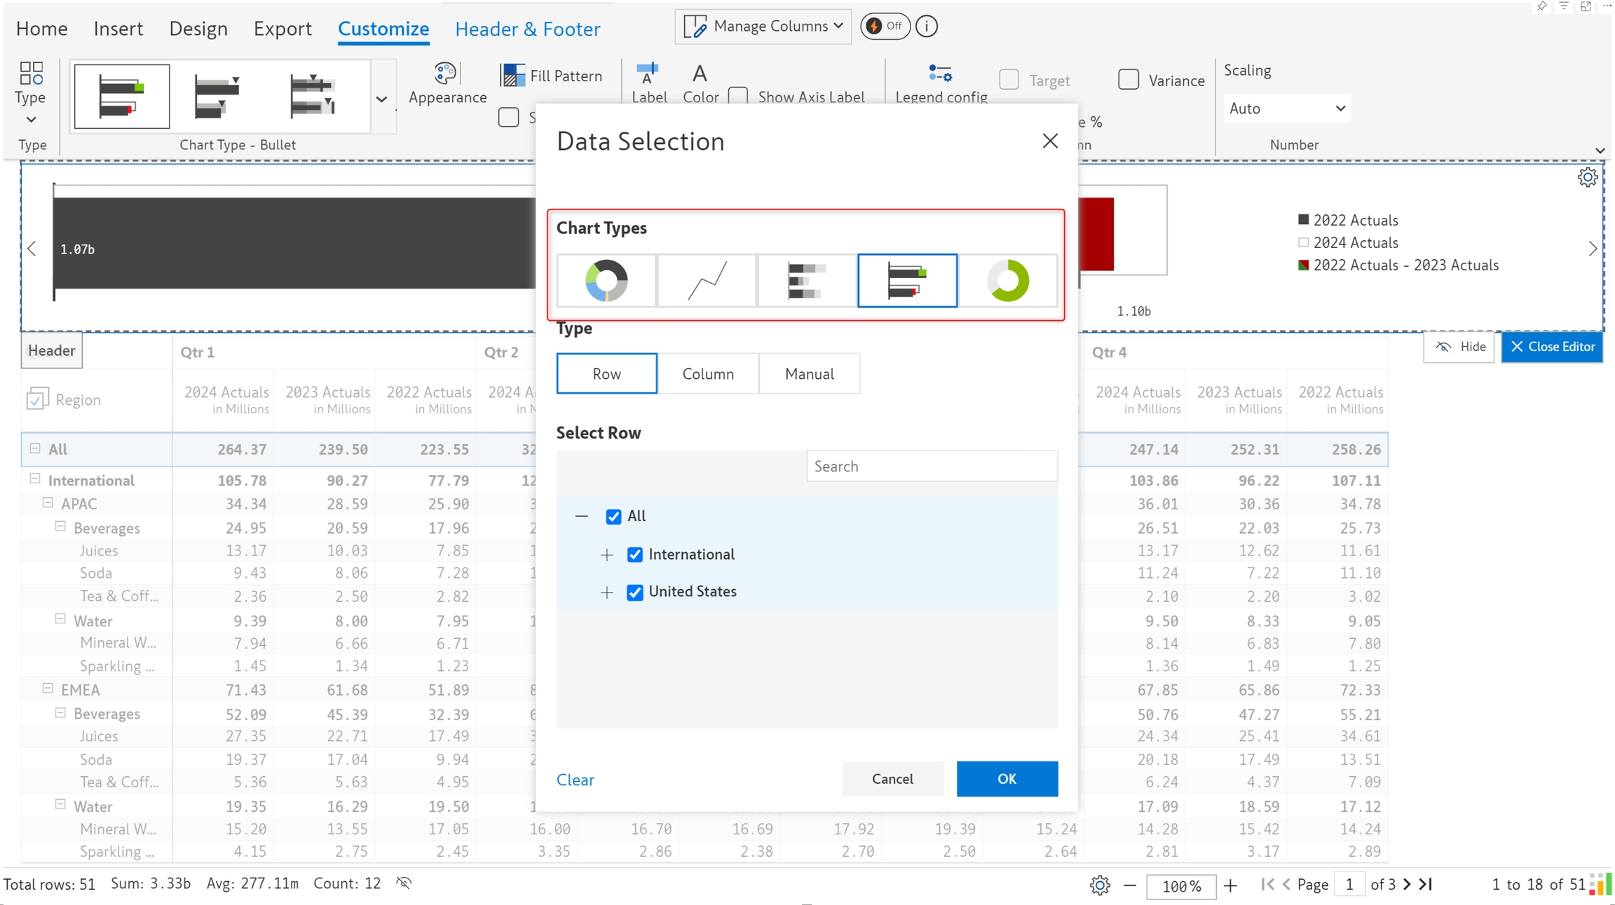The image size is (1615, 905).
Task: Select the Column type tab
Action: pyautogui.click(x=708, y=373)
